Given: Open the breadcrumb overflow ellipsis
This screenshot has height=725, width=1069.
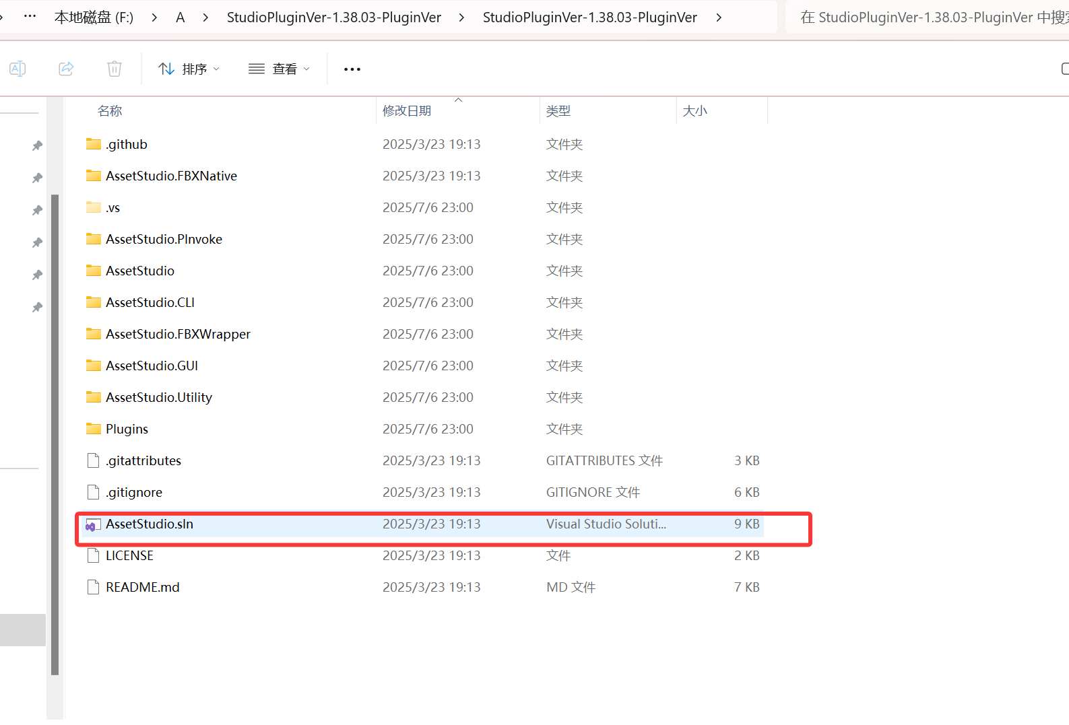Looking at the screenshot, I should click(x=30, y=16).
